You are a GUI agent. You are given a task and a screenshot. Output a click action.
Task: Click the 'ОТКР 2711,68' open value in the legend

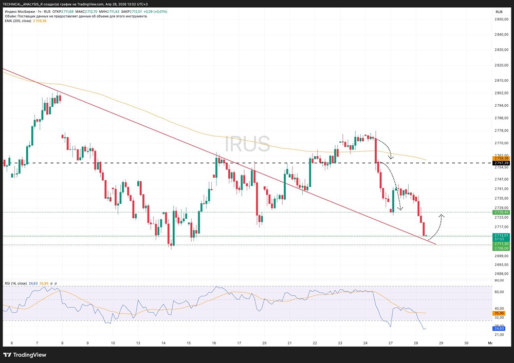[63, 12]
